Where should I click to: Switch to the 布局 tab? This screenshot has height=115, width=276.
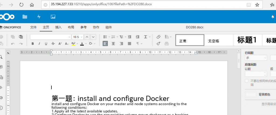[71, 27]
